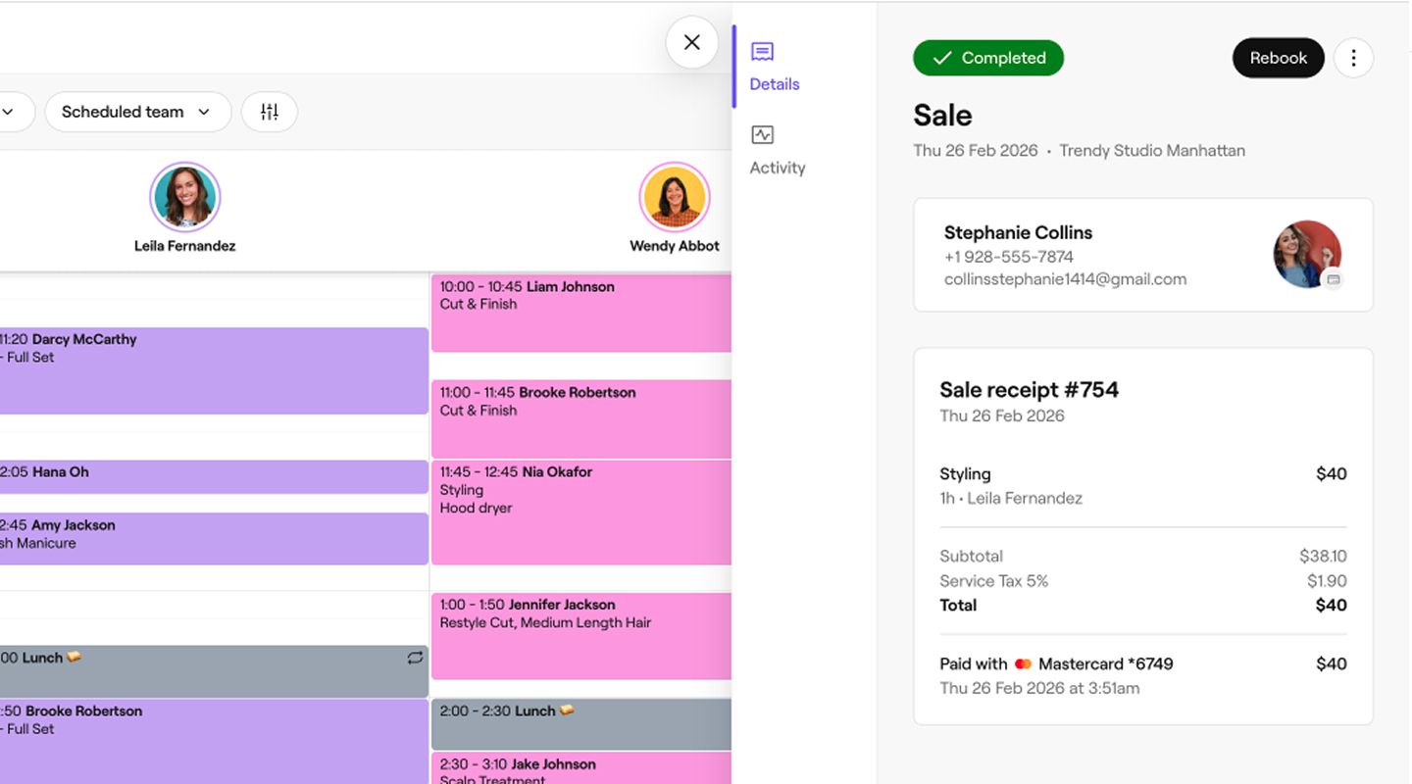Expand the partially hidden dropdown left of Scheduled team
The image size is (1412, 784).
(x=10, y=112)
